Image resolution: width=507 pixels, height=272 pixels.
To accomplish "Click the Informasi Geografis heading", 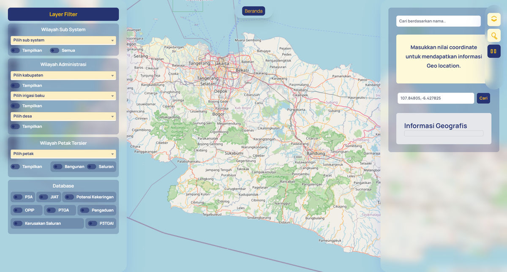I will coord(436,126).
